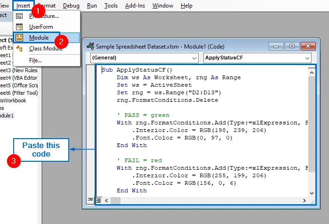
Task: Open the Help menu
Action: pos(186,6)
